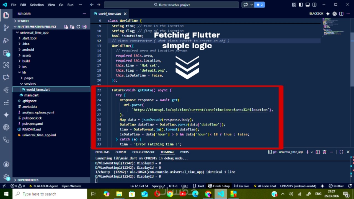354x199 pixels.
Task: Click BLACKBOX sparkle icon in editor toolbar
Action: 328,14
